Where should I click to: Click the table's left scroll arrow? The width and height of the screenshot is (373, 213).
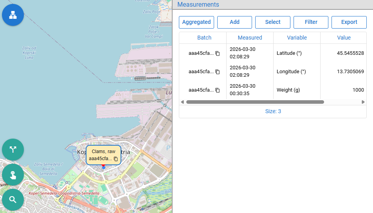(x=182, y=102)
